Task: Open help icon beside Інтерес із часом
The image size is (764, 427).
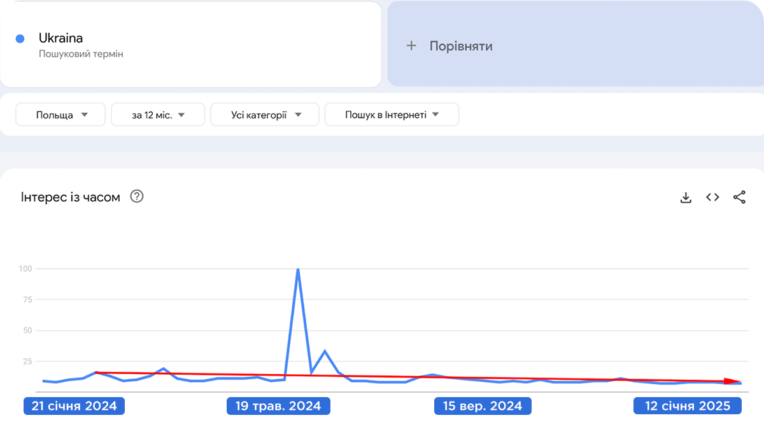Action: (137, 197)
